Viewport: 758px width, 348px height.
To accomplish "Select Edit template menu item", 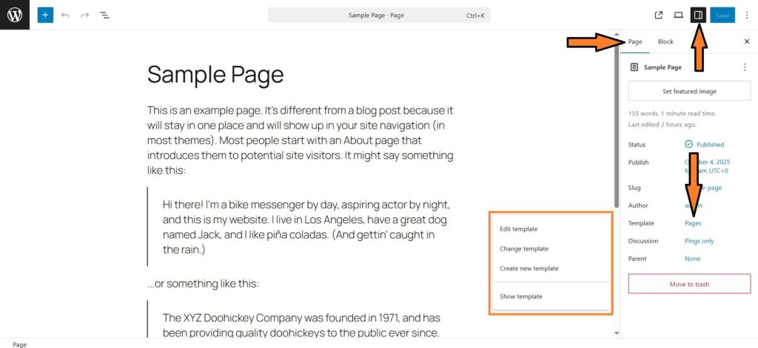I will (519, 229).
